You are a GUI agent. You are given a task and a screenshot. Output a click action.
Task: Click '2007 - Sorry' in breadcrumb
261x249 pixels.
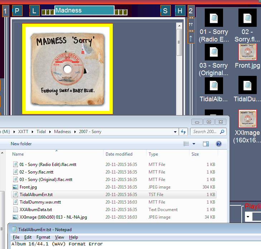click(x=90, y=132)
